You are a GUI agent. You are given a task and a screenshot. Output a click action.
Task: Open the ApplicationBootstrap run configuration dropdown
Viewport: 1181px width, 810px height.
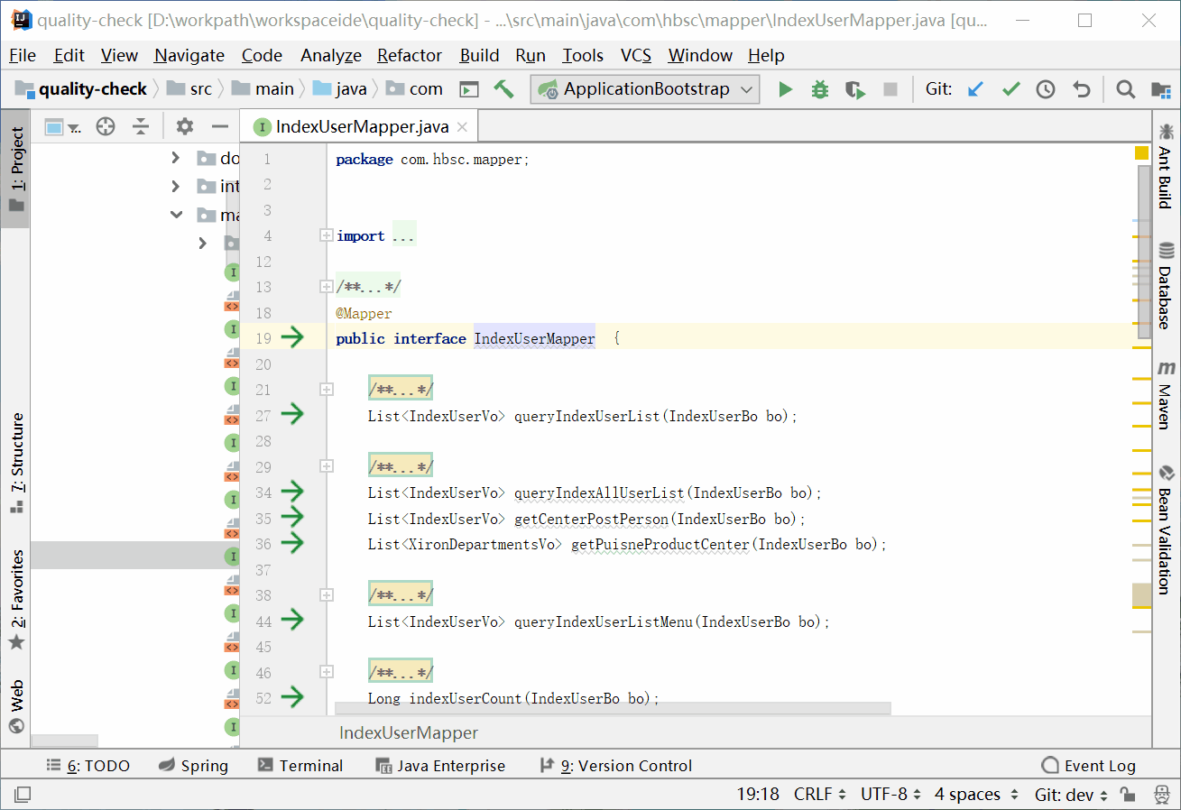[x=645, y=89]
